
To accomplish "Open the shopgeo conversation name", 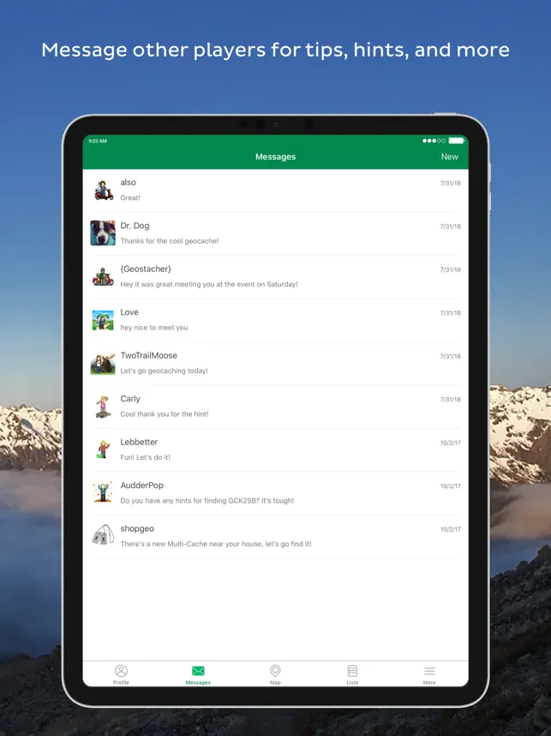I will tap(137, 528).
